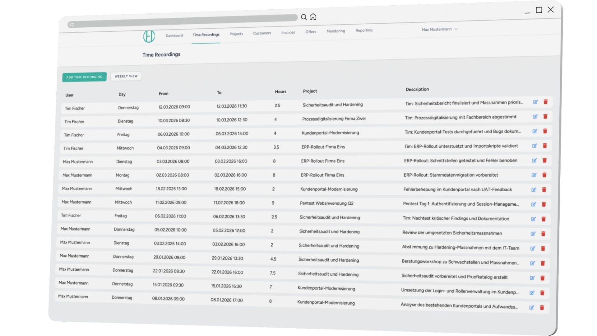Switch to WEEKLY VIEW
The height and width of the screenshot is (336, 597).
126,76
